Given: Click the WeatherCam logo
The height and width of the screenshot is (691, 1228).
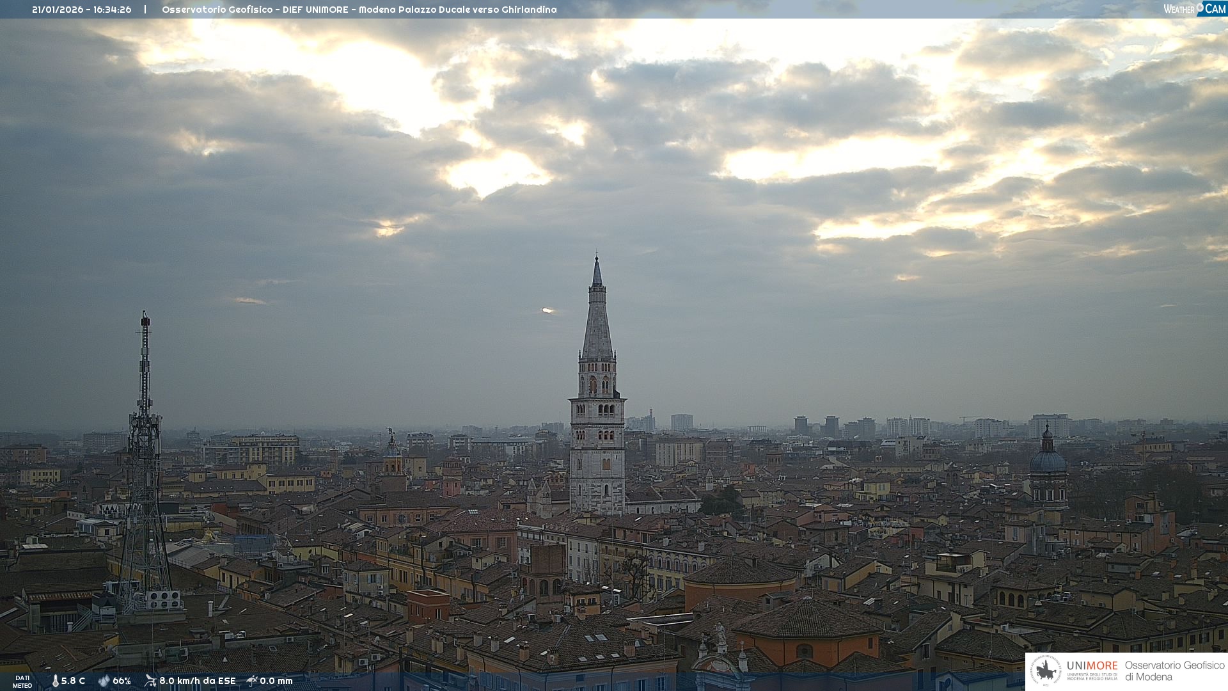Looking at the screenshot, I should click(x=1194, y=9).
